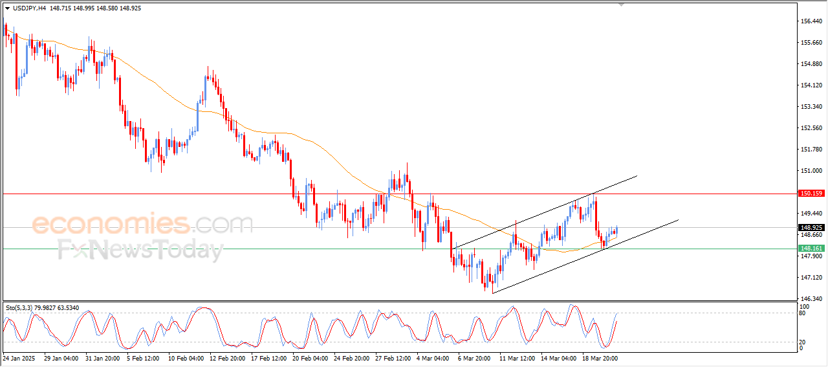Click the small triangle beside USDJPY,H4 title
The image size is (828, 367).
point(7,8)
